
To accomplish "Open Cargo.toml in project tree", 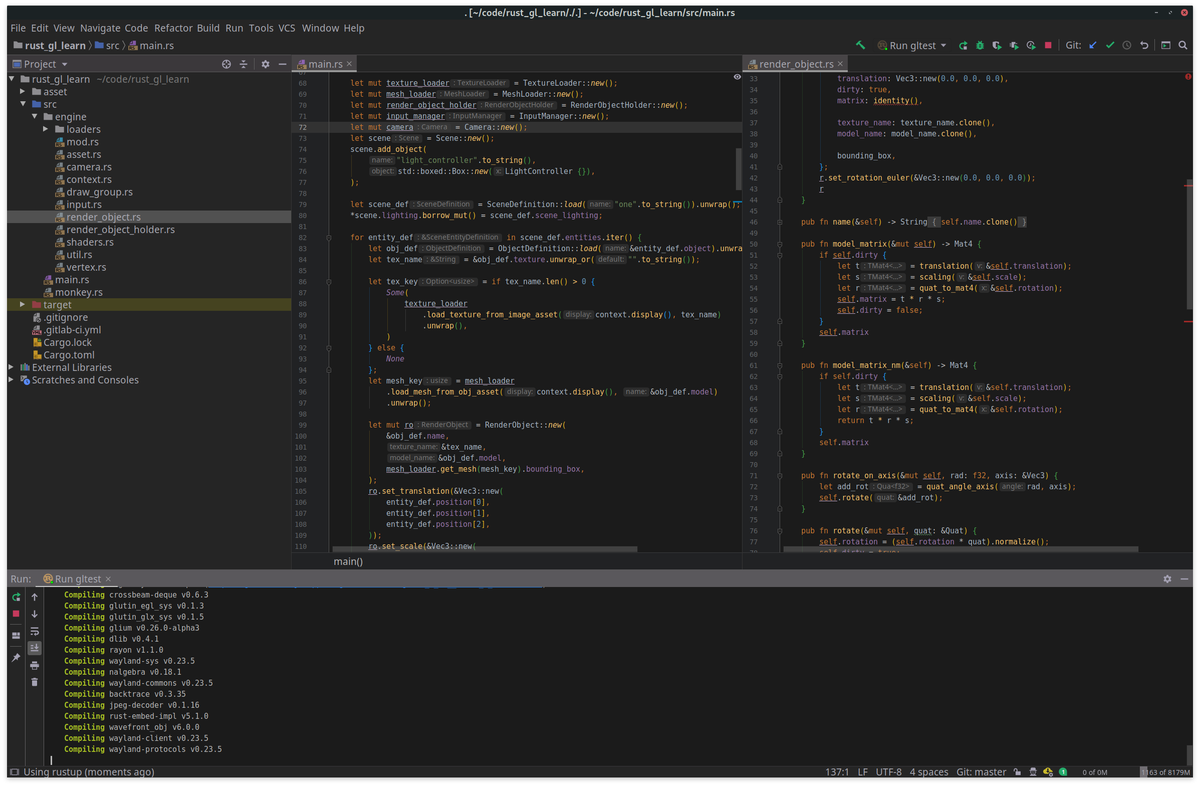I will (69, 355).
